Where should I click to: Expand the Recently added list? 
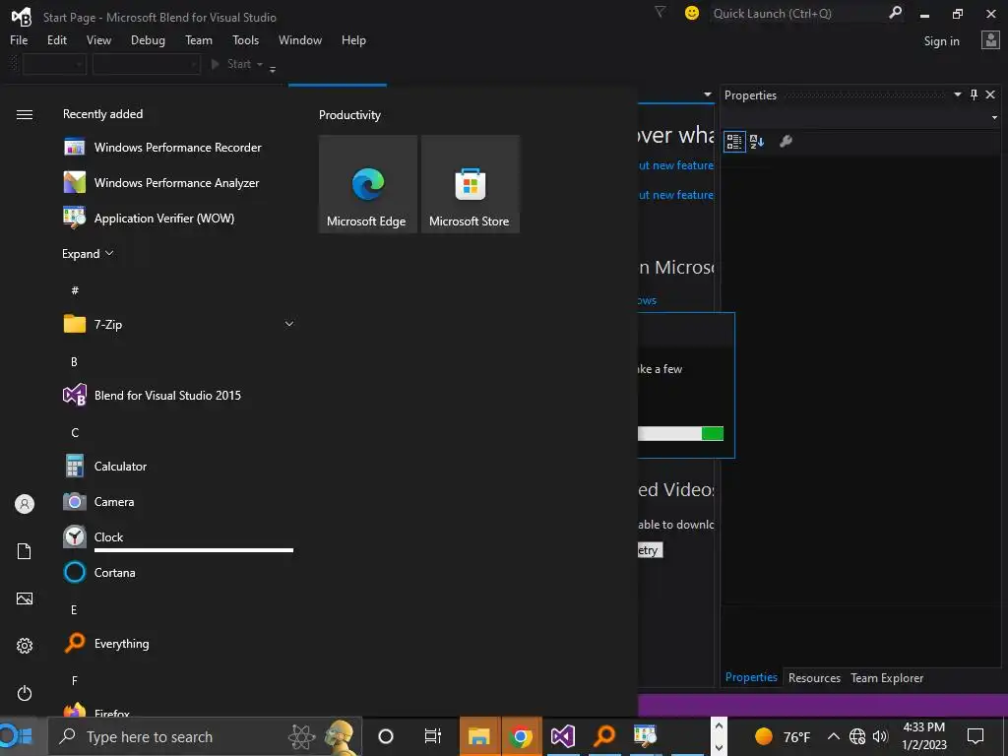pyautogui.click(x=88, y=253)
